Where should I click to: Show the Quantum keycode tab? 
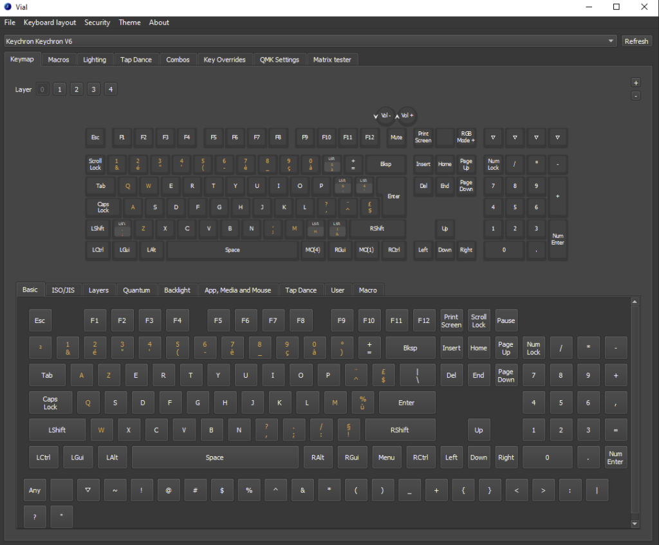pyautogui.click(x=136, y=290)
